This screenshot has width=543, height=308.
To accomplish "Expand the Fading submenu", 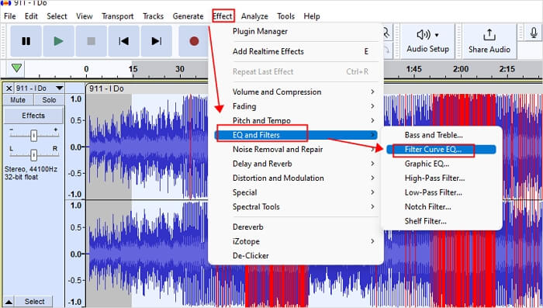I will tap(296, 106).
